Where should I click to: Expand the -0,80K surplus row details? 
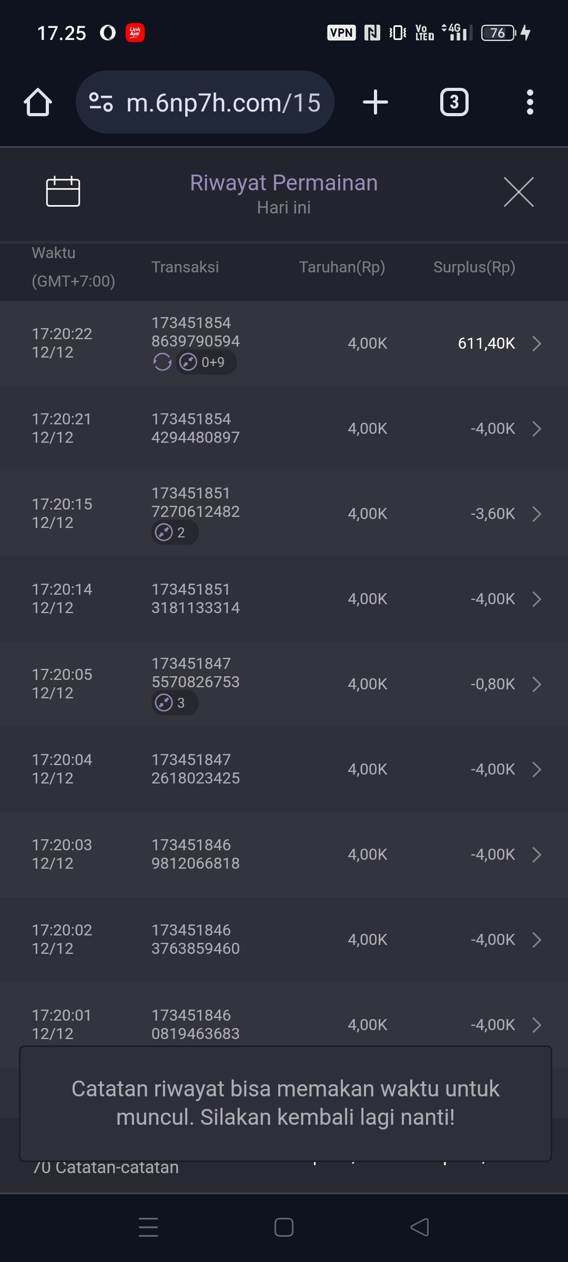pyautogui.click(x=536, y=684)
